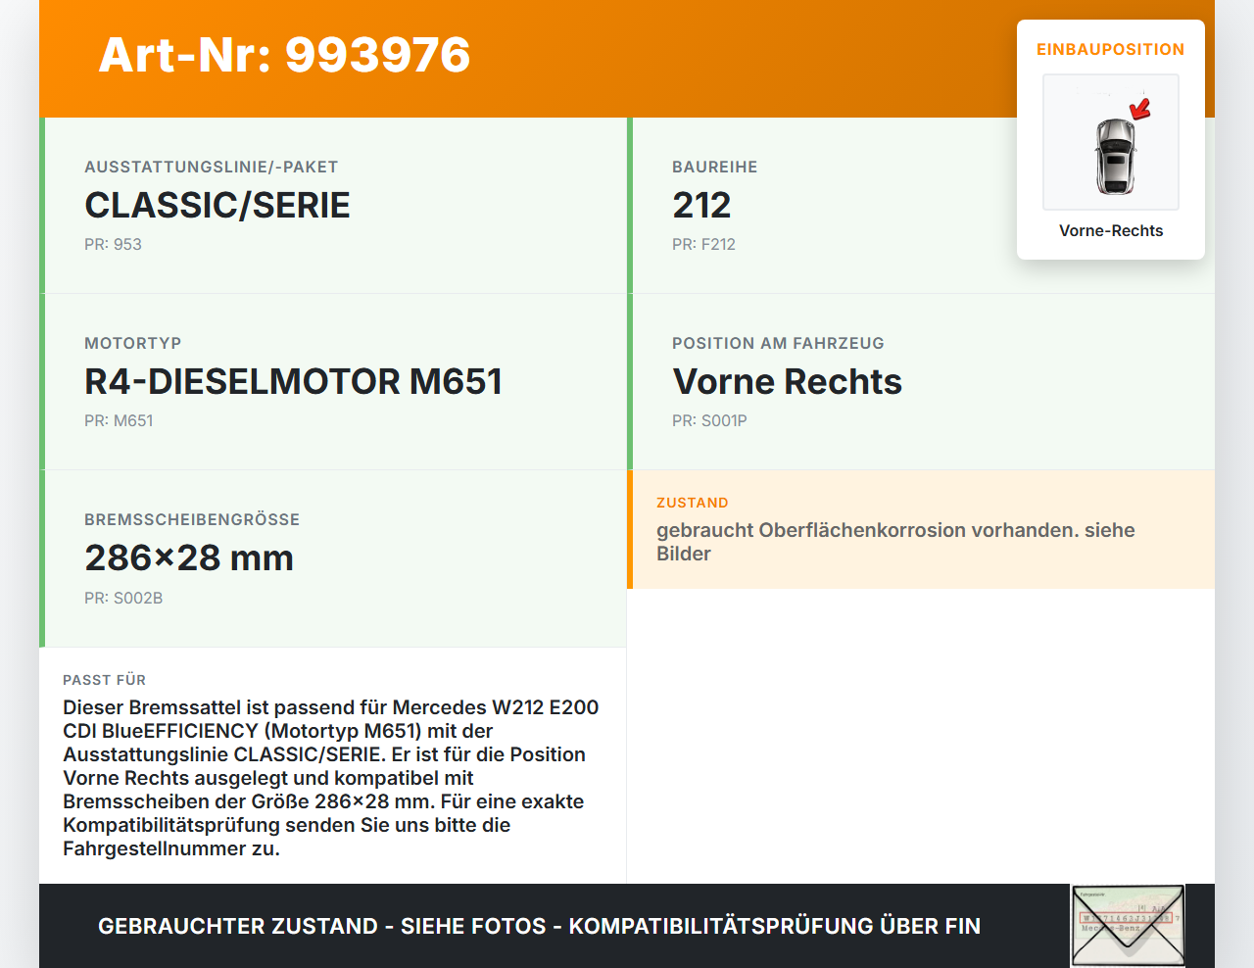1254x968 pixels.
Task: Select the R4-DIESELMOTOR M651 engine type
Action: (293, 382)
